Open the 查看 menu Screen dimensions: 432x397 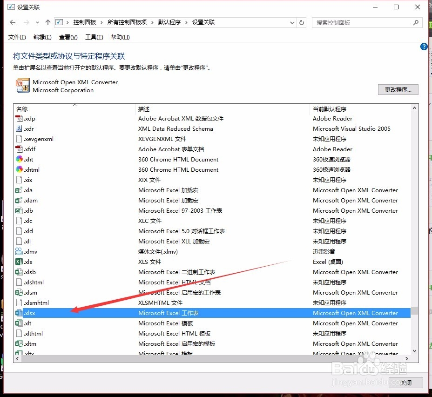(x=67, y=37)
